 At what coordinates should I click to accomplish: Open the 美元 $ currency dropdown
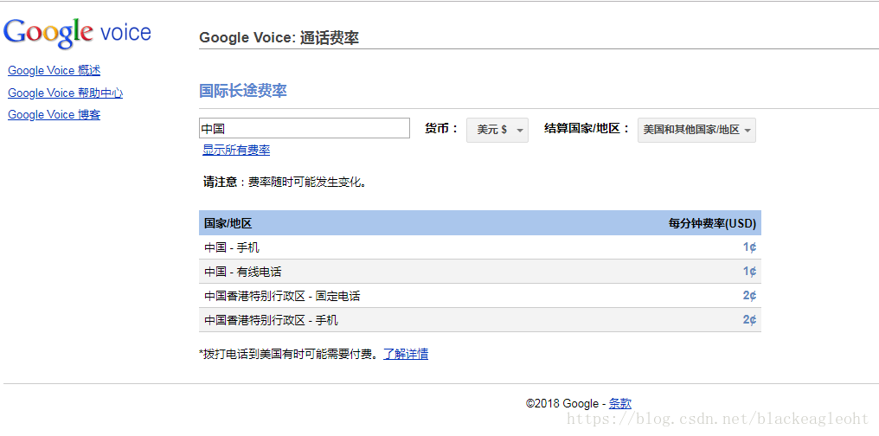[x=497, y=130]
